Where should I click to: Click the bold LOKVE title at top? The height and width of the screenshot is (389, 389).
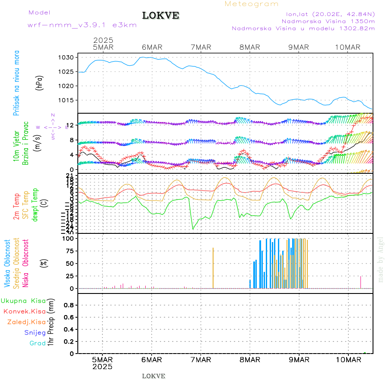point(160,16)
